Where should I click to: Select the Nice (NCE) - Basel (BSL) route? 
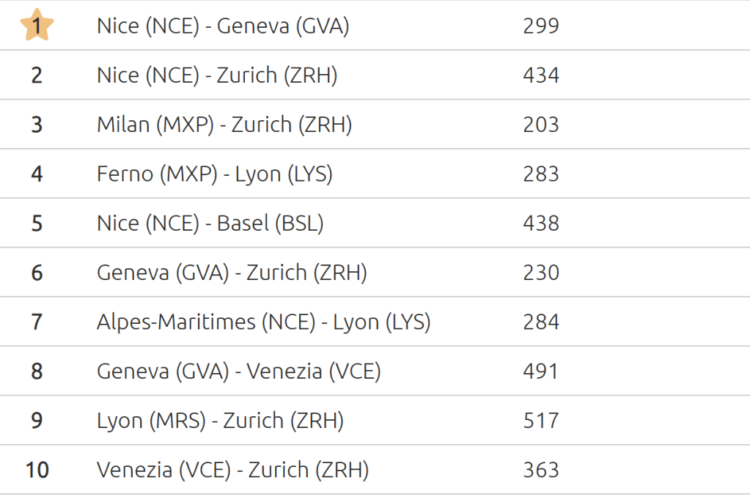[x=210, y=223]
